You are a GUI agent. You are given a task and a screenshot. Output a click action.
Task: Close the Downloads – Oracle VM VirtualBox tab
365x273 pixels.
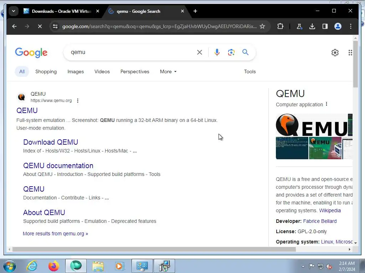pyautogui.click(x=98, y=11)
